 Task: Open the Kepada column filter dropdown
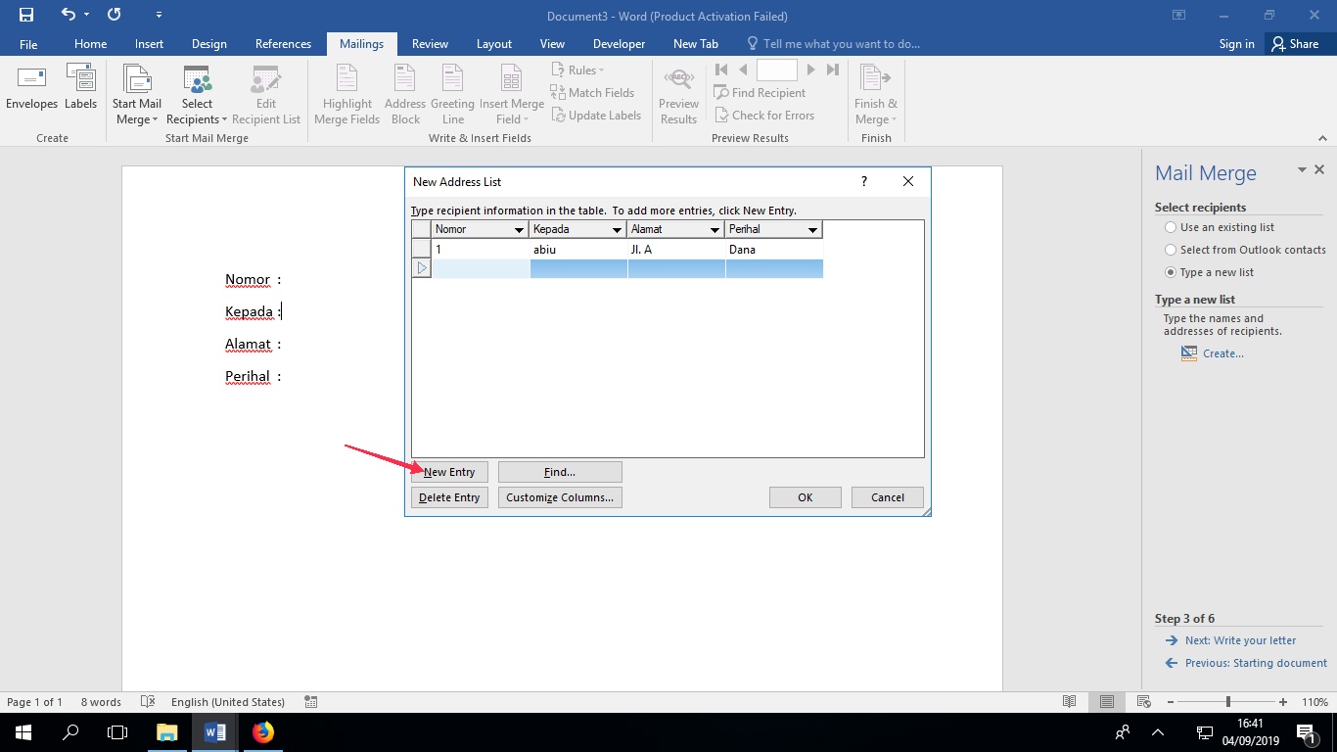[617, 230]
